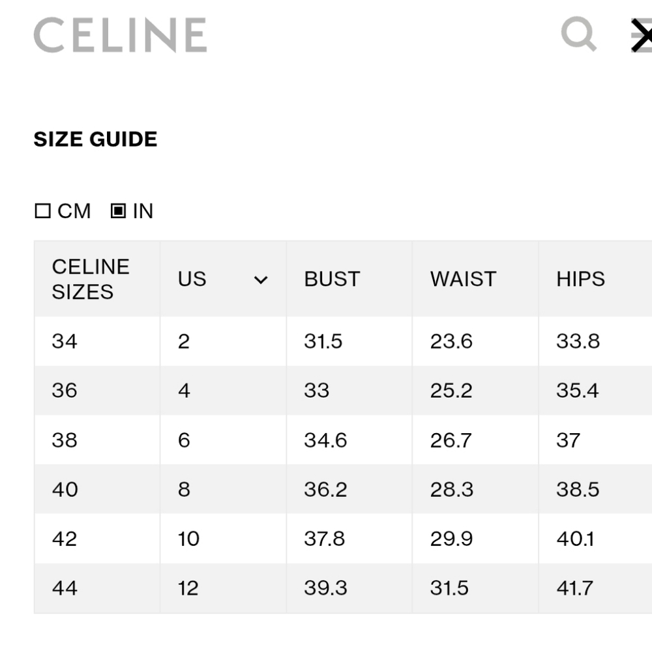Viewport: 652px width, 652px height.
Task: Go to home via CELINE logo
Action: (121, 35)
